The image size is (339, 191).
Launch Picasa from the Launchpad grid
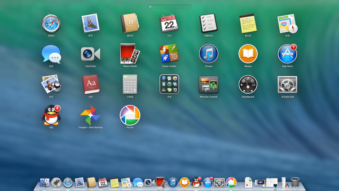pos(130,115)
